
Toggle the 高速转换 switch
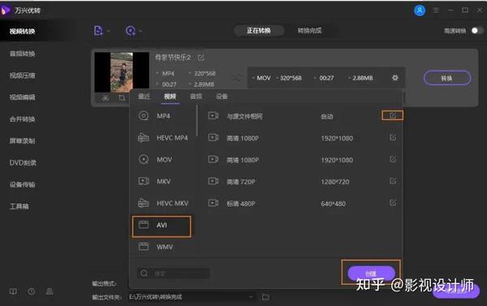click(x=477, y=31)
